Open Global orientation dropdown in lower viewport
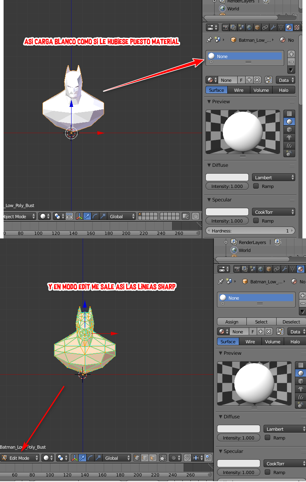306x482 pixels. tap(116, 458)
